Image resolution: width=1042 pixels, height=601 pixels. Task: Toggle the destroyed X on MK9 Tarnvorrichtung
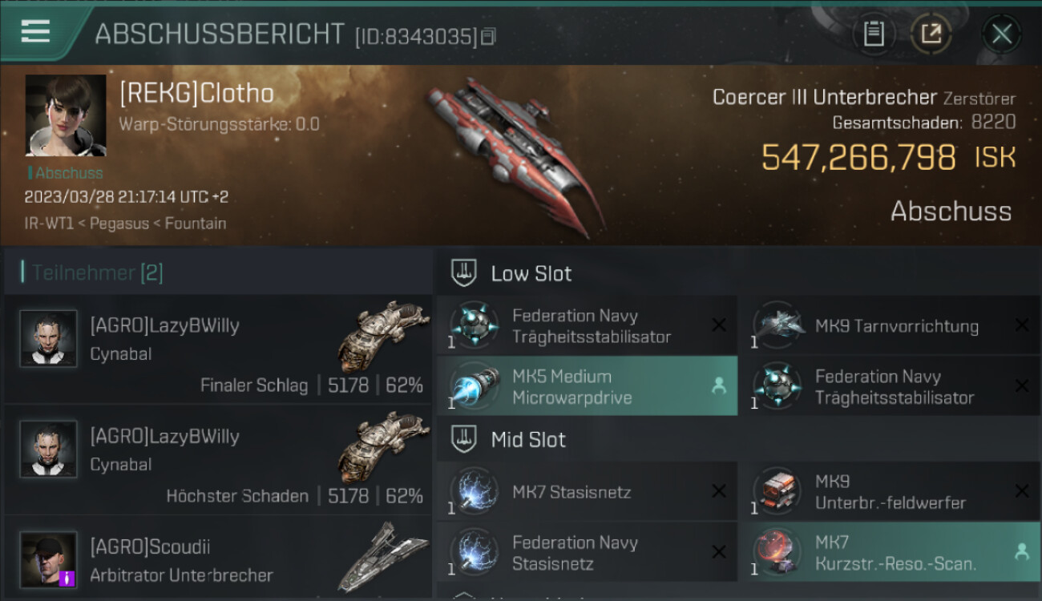(1022, 325)
